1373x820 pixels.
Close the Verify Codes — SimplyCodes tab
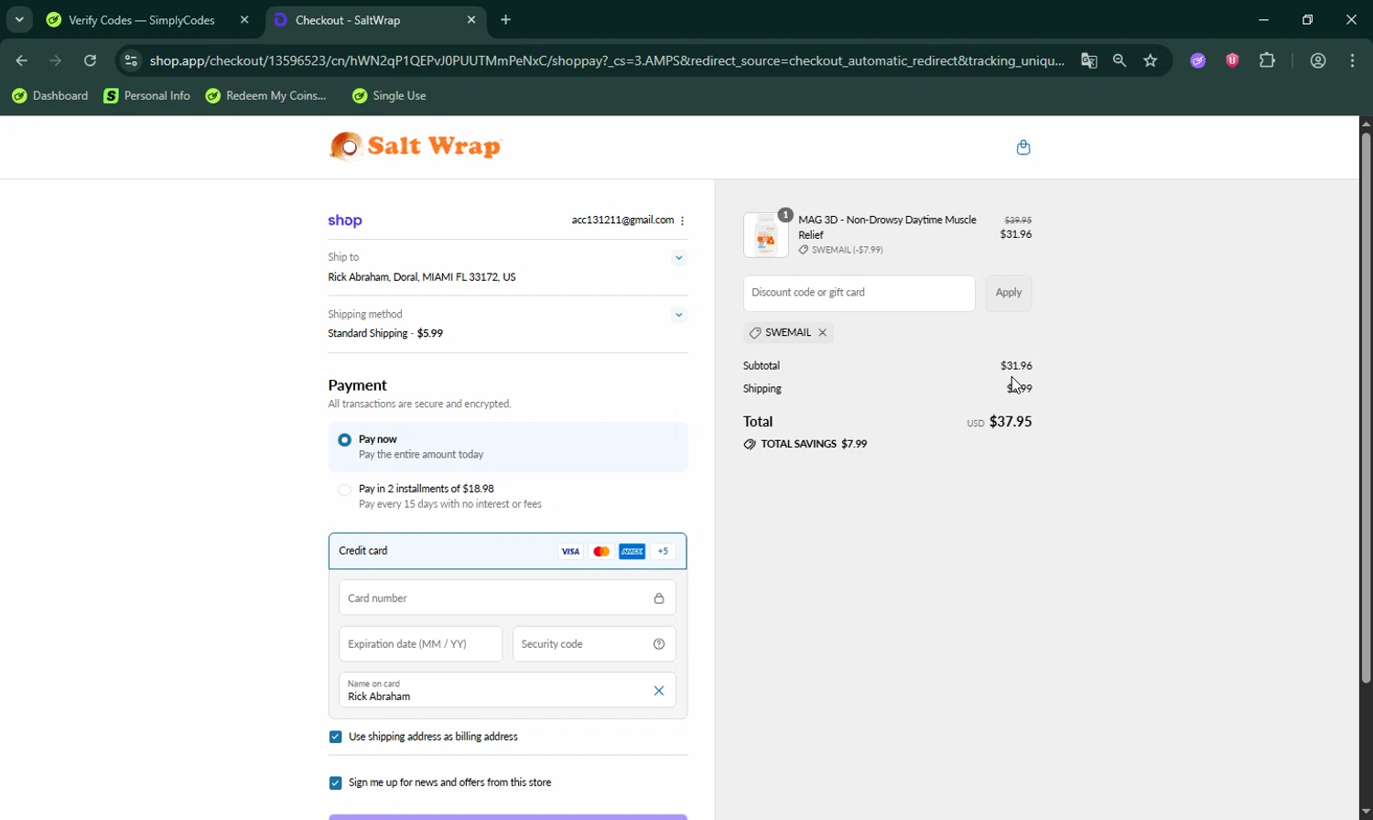point(244,19)
